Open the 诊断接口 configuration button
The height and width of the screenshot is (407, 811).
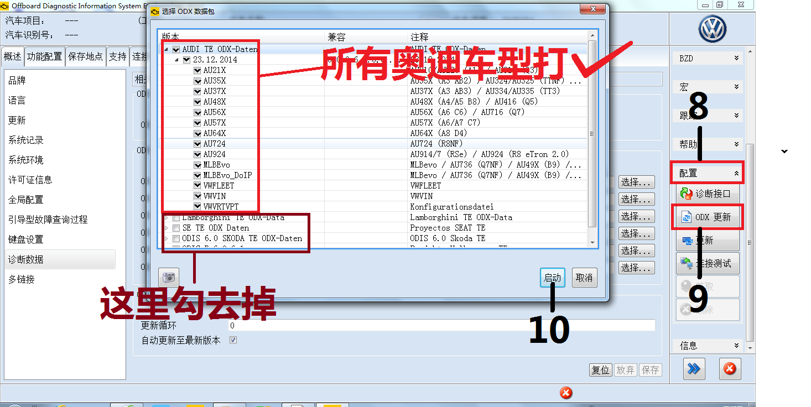(708, 194)
